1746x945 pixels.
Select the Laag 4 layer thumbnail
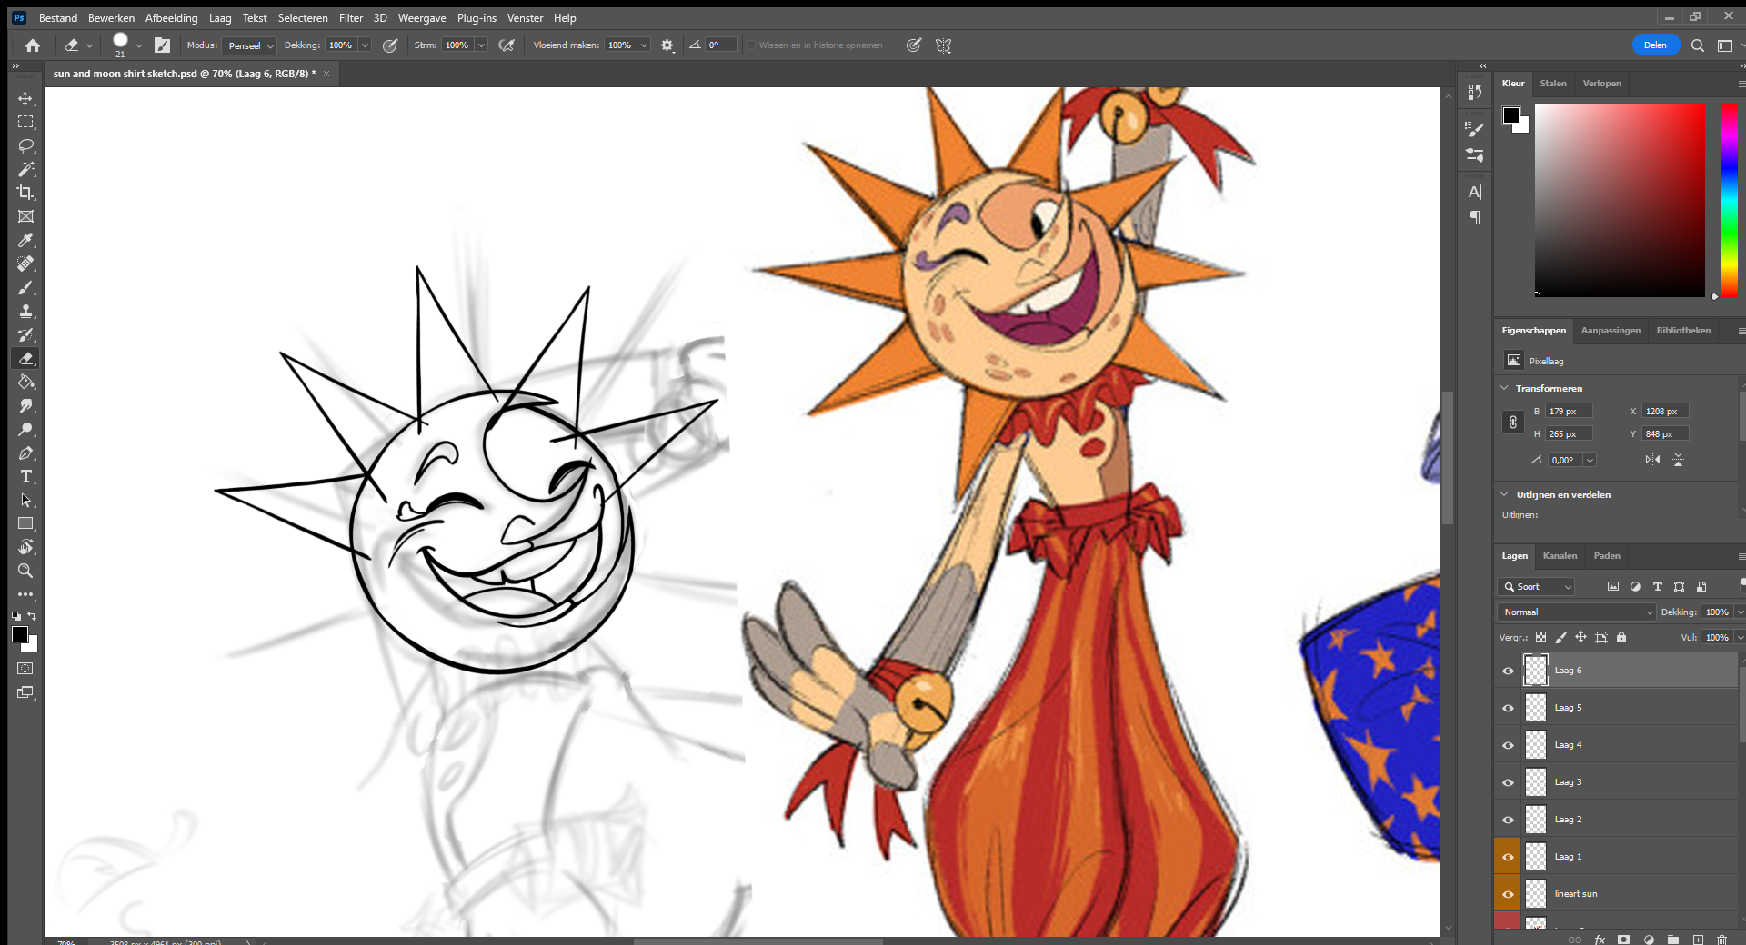[x=1536, y=745]
